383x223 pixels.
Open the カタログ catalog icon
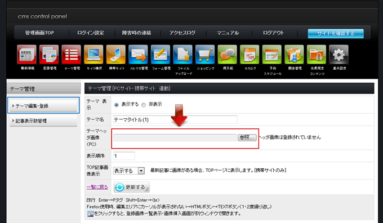pyautogui.click(x=250, y=54)
